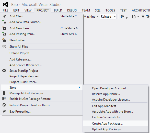The height and width of the screenshot is (133, 150).
Task: Click the Visual Studio logo icon
Action: (6, 5)
